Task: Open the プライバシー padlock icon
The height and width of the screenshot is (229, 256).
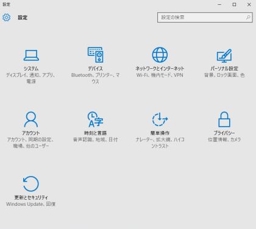Action: point(224,119)
